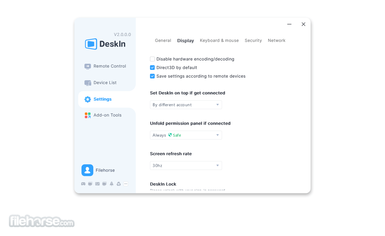Image resolution: width=385 pixels, height=236 pixels.
Task: Open the drawing tablet icon with pen
Action: (97, 184)
